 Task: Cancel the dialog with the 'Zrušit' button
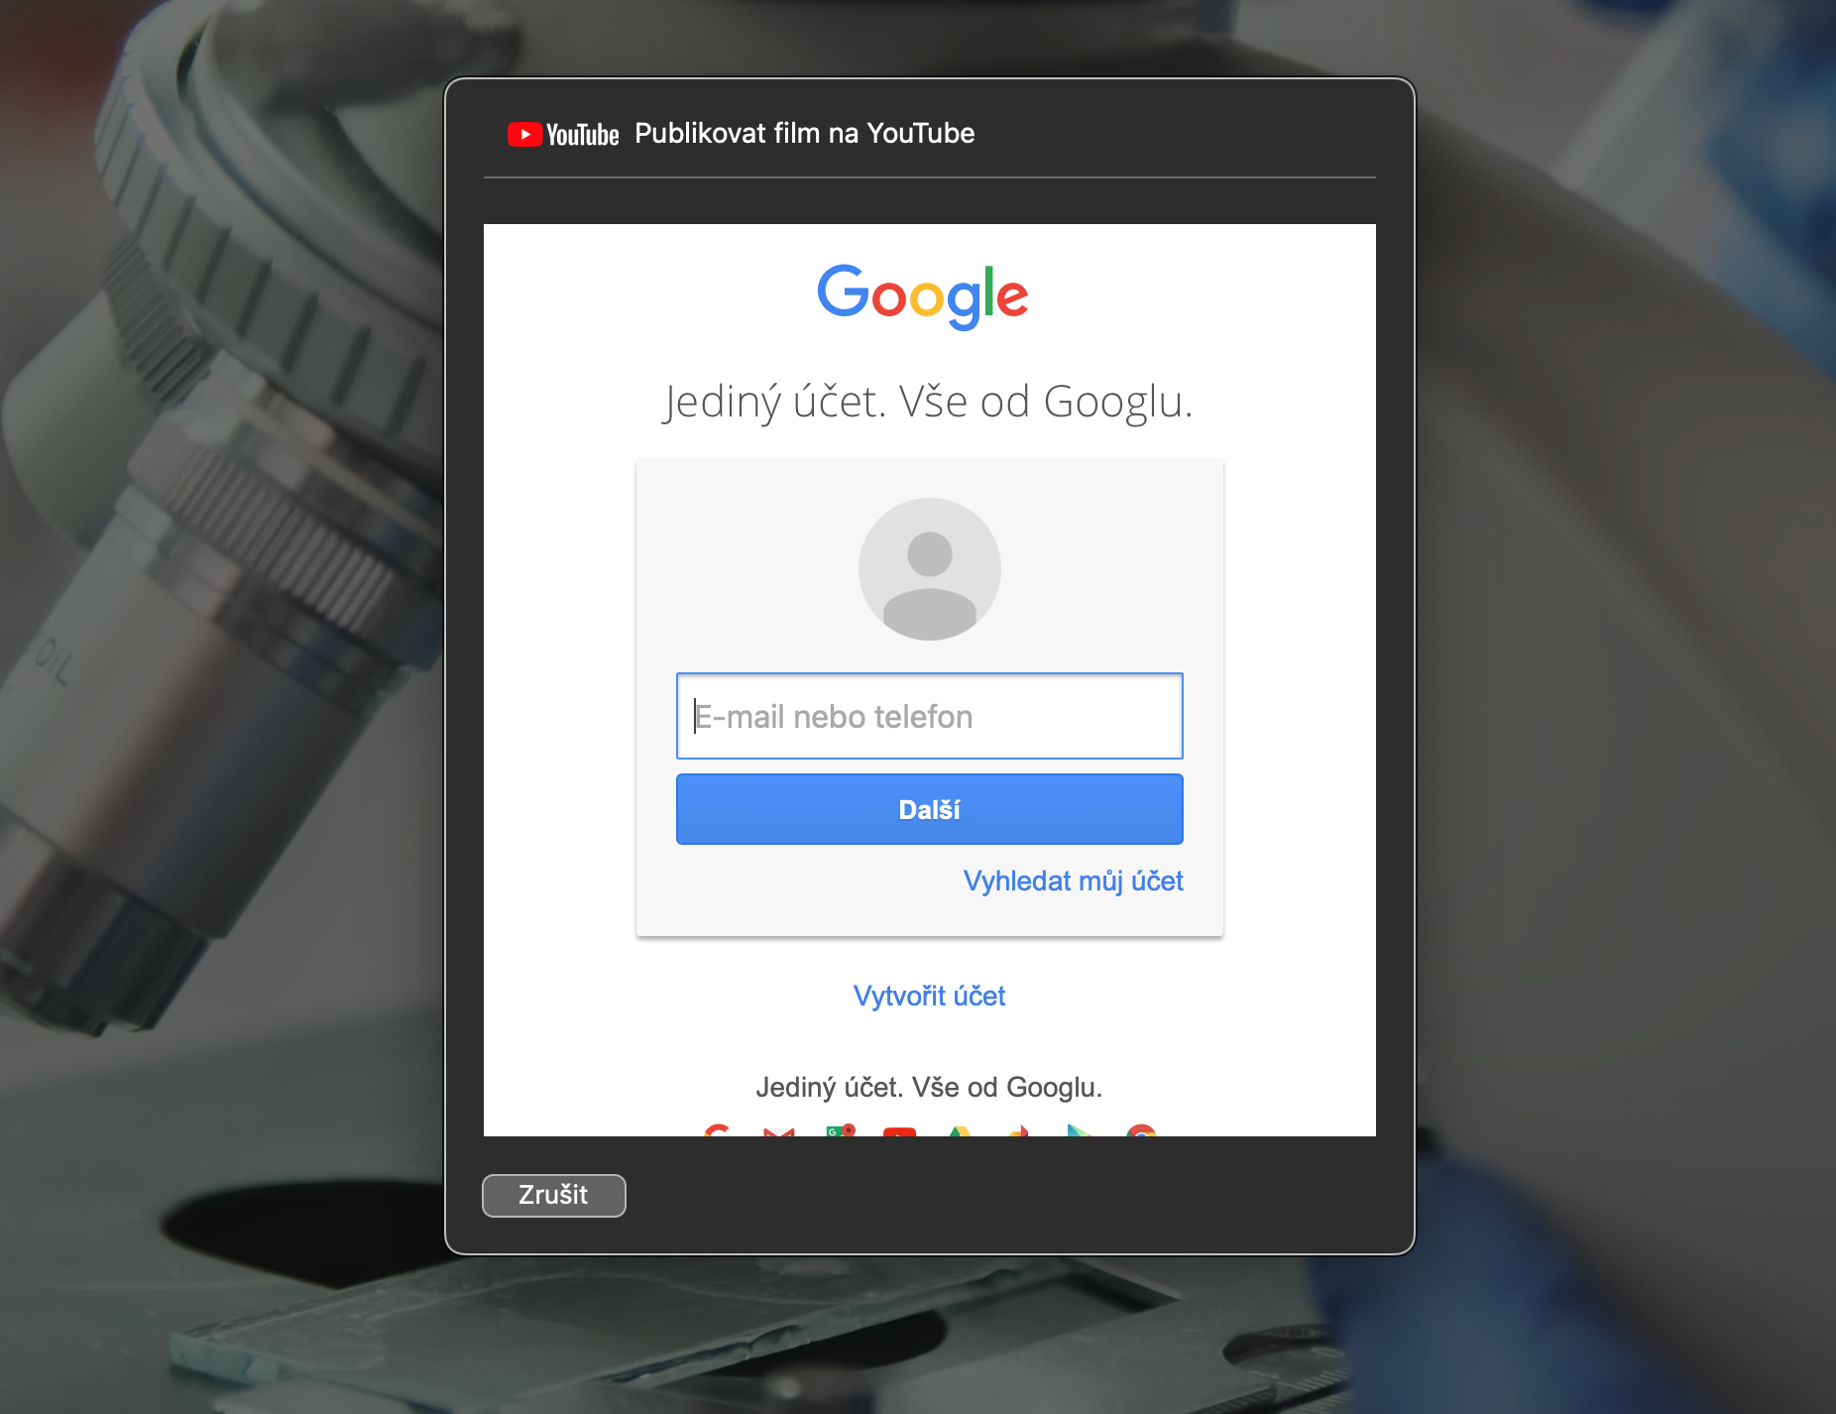point(554,1195)
